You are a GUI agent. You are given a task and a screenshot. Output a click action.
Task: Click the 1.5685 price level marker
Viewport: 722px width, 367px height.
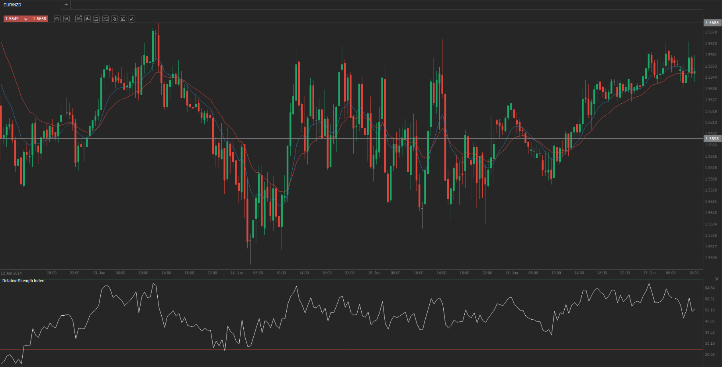click(712, 23)
